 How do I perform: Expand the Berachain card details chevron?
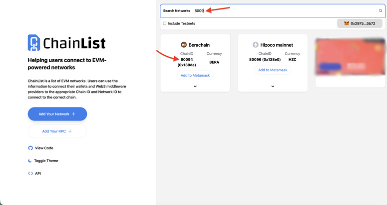pyautogui.click(x=195, y=86)
